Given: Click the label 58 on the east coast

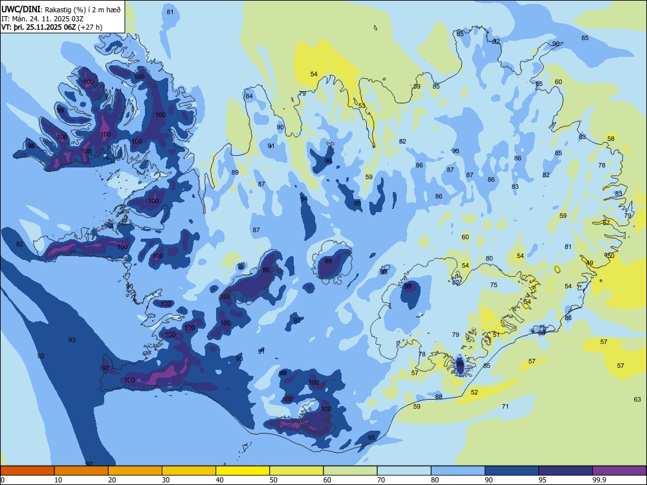Looking at the screenshot, I should 611,138.
